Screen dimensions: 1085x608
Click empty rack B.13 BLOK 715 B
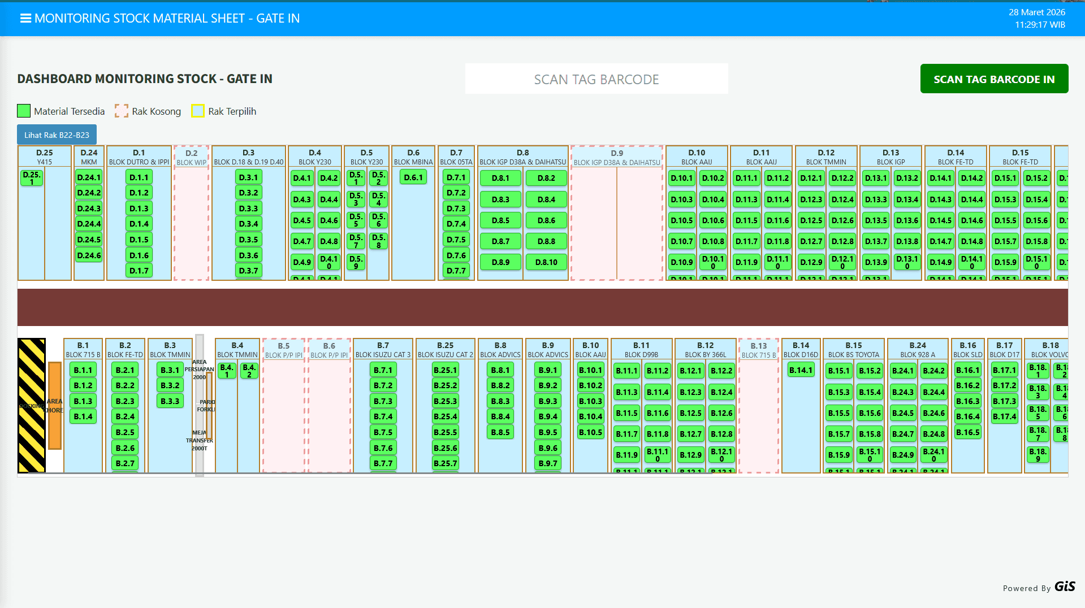759,406
